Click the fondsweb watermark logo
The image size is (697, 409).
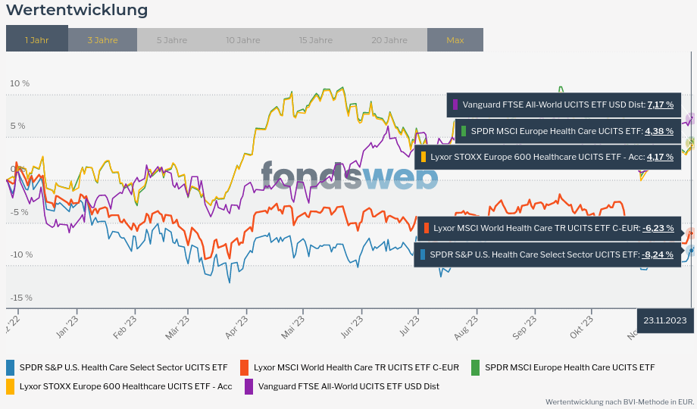pos(349,176)
